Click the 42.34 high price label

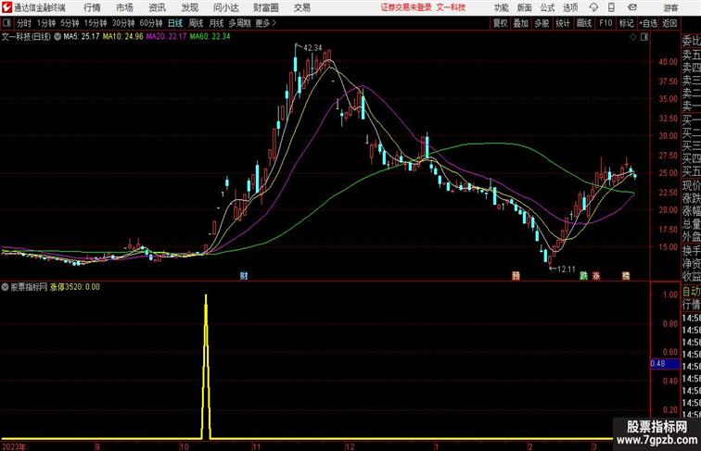[312, 48]
